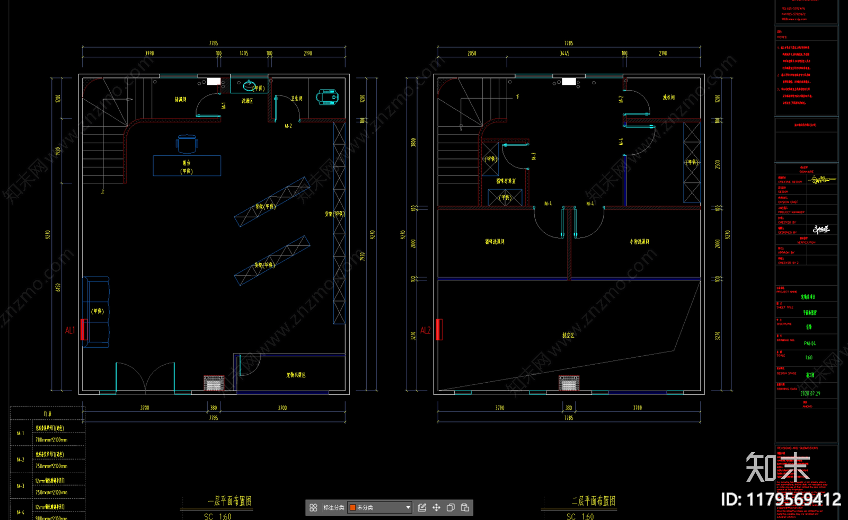Click the four-square grid icon in the annotation toolbar

point(313,507)
